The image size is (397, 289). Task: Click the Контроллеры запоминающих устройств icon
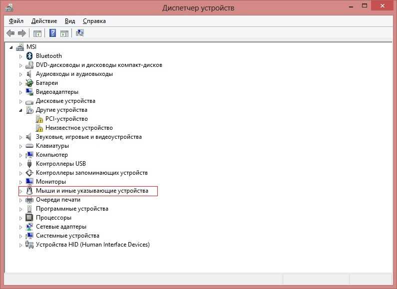coord(29,173)
